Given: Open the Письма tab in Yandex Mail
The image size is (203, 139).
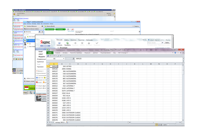Looking at the screenshot, I should point(59,40).
